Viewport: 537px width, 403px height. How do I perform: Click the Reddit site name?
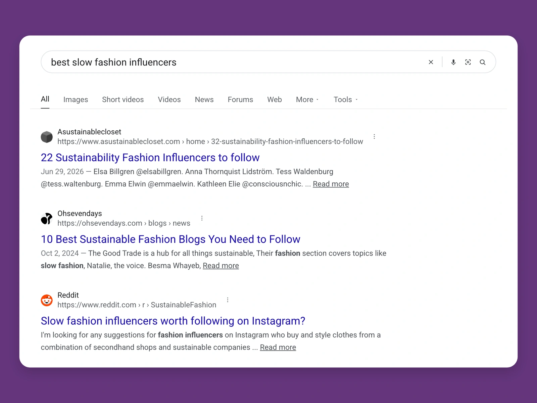coord(68,295)
